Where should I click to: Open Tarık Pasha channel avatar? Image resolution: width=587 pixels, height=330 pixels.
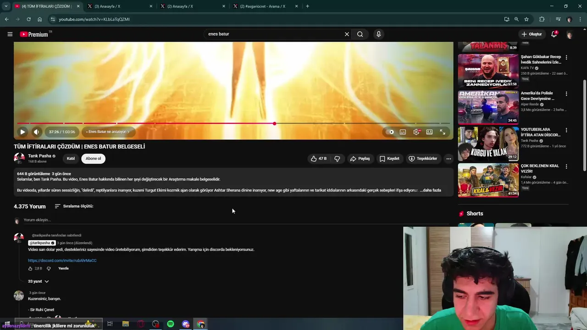coord(19,158)
